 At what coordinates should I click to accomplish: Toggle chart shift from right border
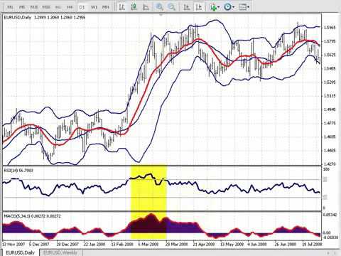[198, 7]
